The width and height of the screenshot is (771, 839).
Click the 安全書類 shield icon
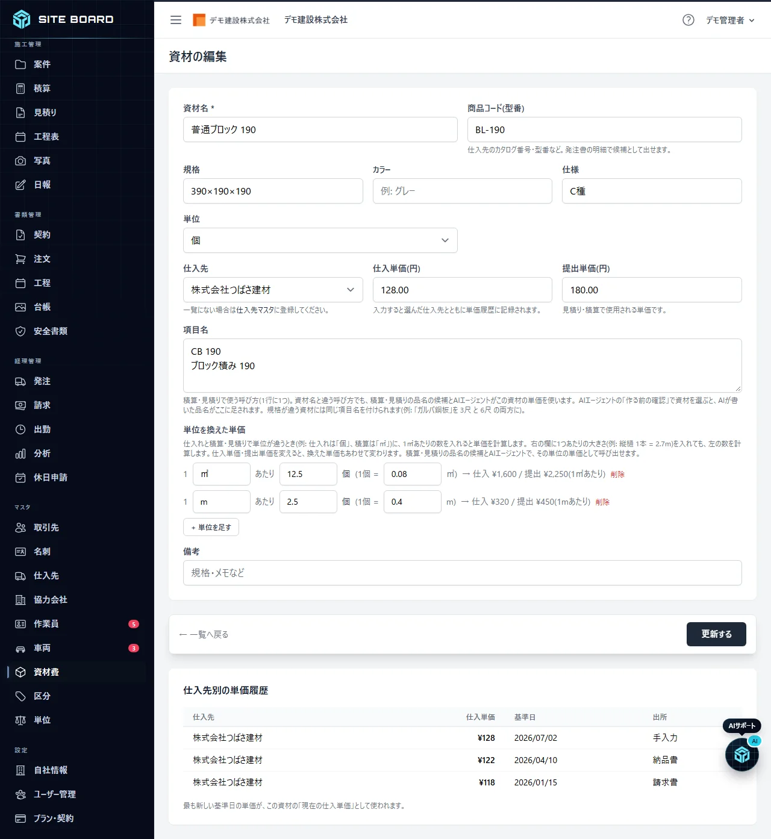click(x=20, y=331)
